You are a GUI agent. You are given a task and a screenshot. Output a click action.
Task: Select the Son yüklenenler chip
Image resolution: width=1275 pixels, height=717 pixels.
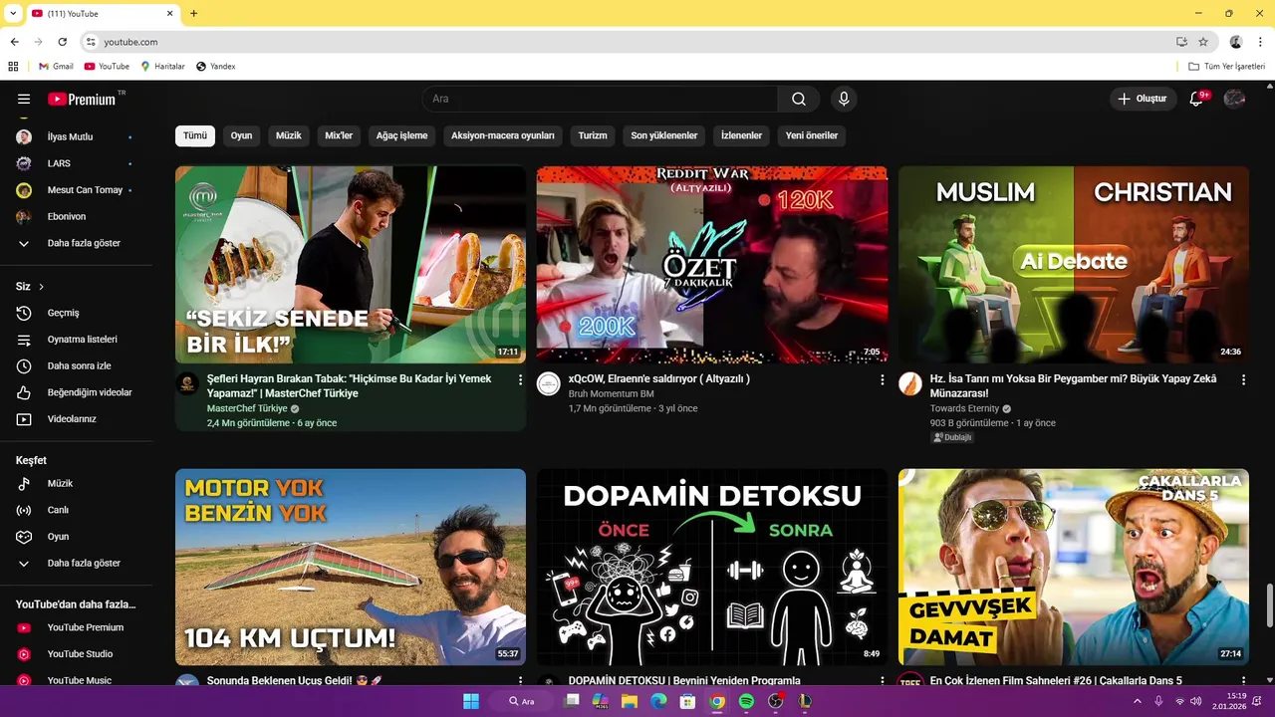click(664, 135)
